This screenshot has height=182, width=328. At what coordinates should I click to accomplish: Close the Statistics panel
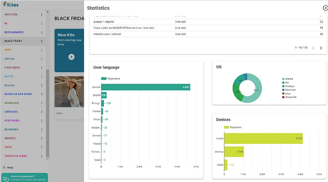coord(325,8)
